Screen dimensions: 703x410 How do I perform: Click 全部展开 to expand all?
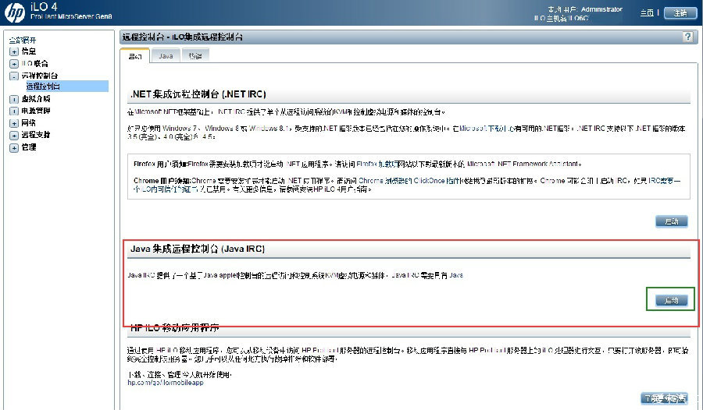[x=23, y=41]
